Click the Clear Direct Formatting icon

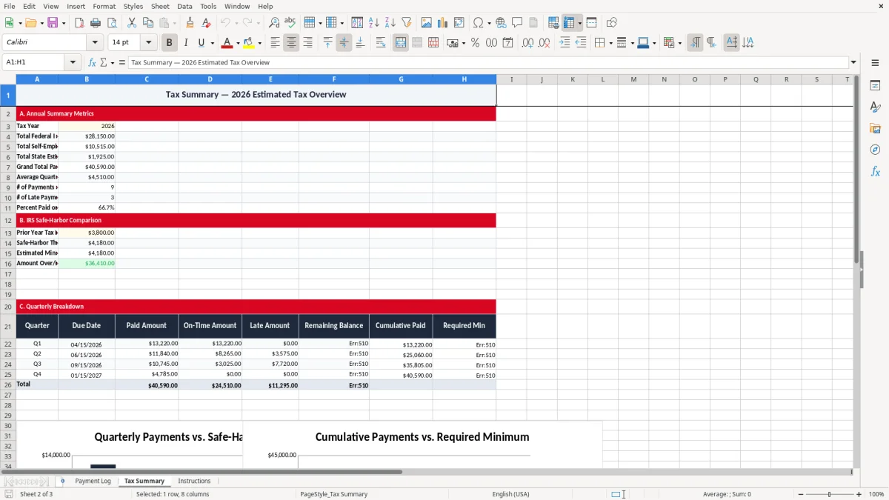coord(206,23)
